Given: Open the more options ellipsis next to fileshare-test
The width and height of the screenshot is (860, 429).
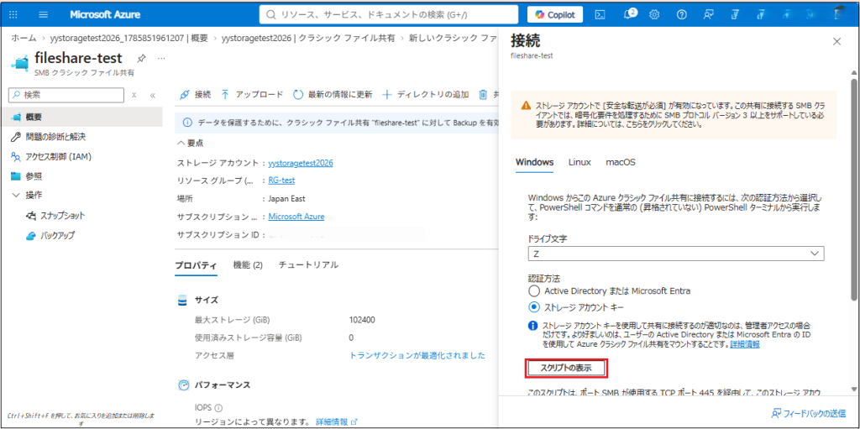Looking at the screenshot, I should click(161, 58).
